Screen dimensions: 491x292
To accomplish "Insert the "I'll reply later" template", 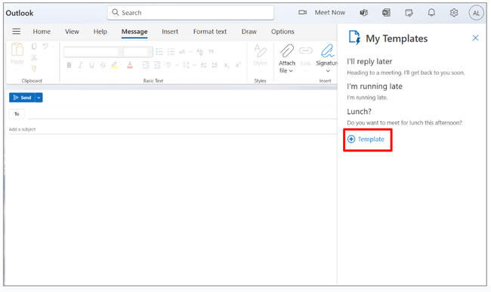I will click(x=406, y=66).
